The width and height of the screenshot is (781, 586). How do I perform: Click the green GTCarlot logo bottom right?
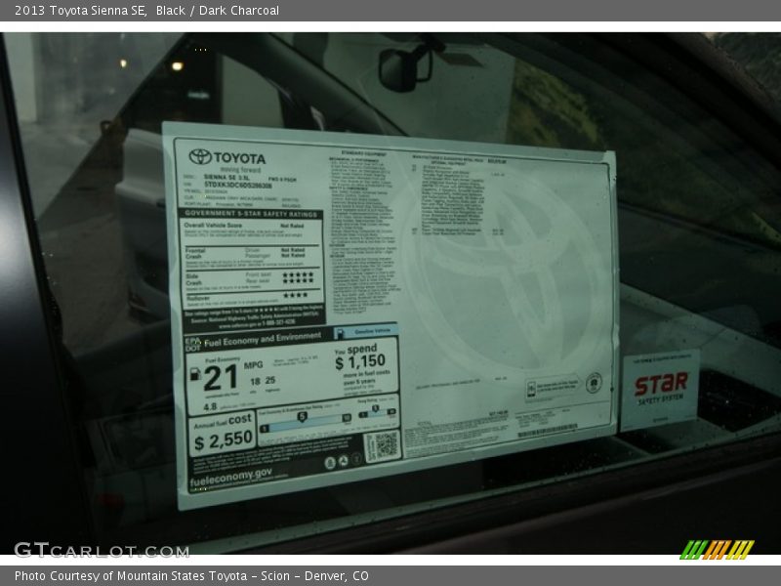716,552
